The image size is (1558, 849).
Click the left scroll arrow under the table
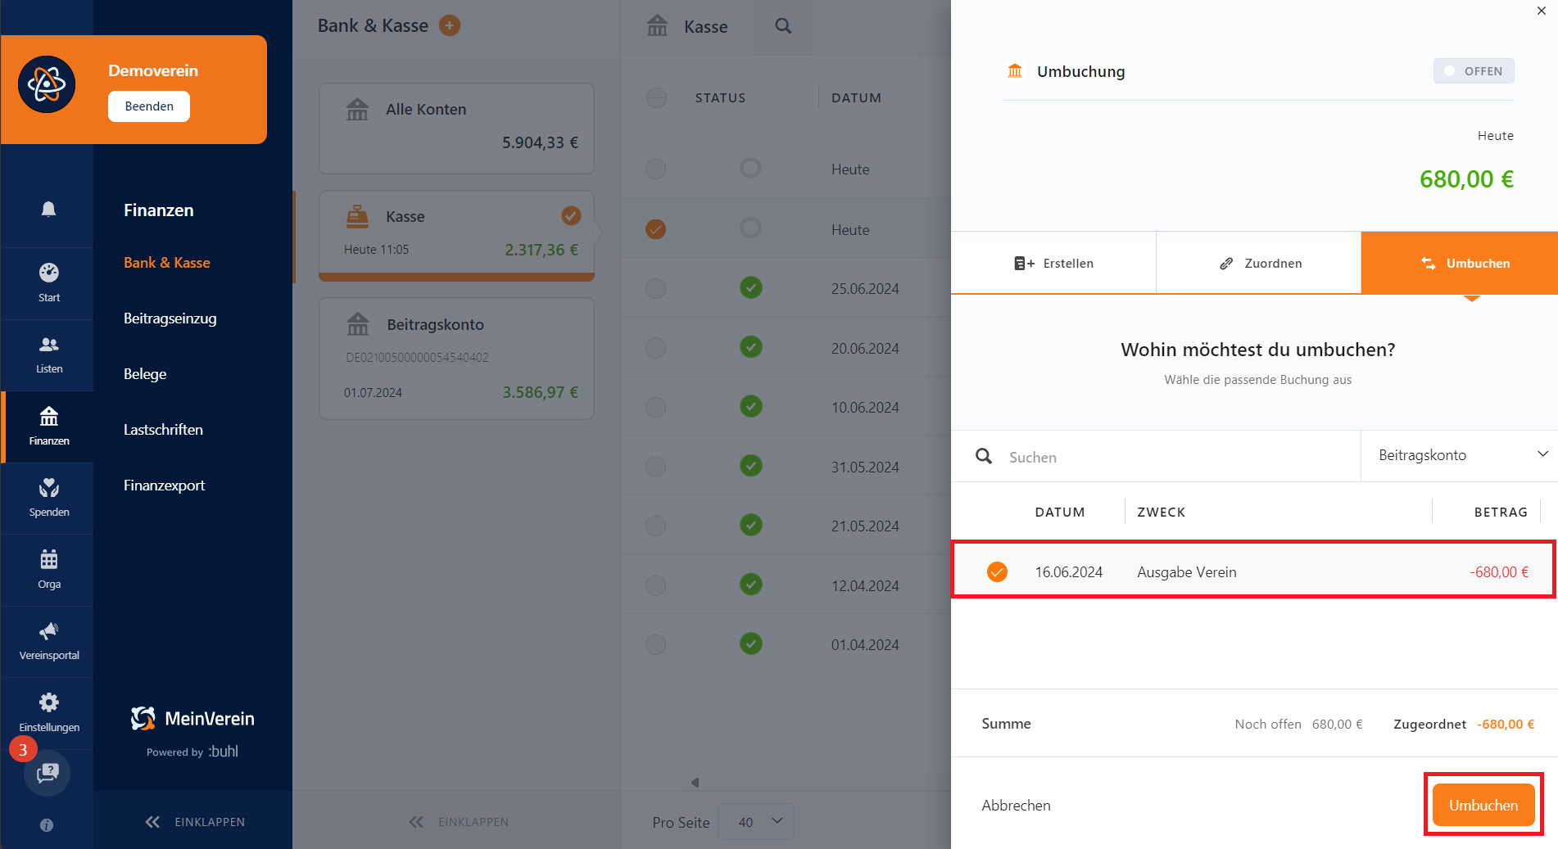tap(695, 783)
